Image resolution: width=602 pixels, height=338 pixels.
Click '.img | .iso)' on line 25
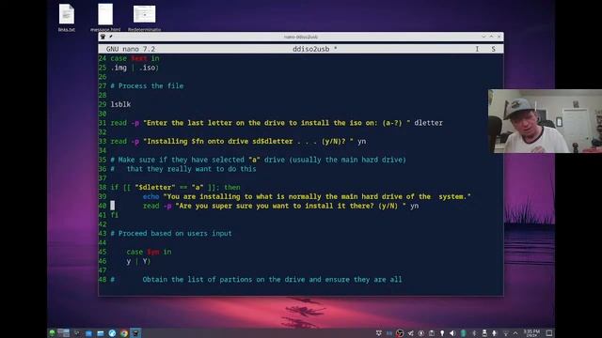pos(135,68)
